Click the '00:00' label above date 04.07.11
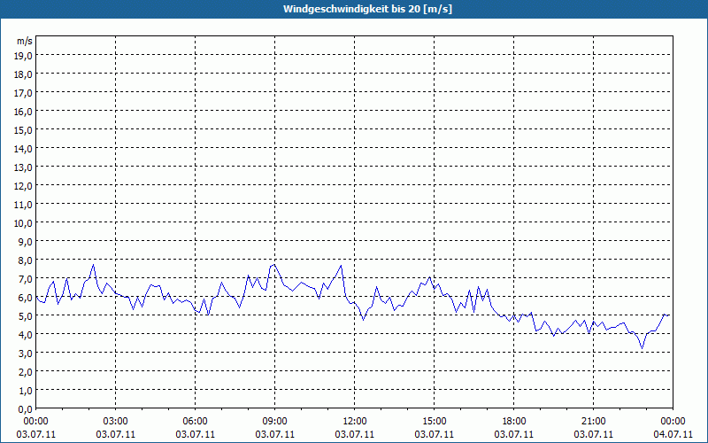The width and height of the screenshot is (708, 443). (673, 422)
